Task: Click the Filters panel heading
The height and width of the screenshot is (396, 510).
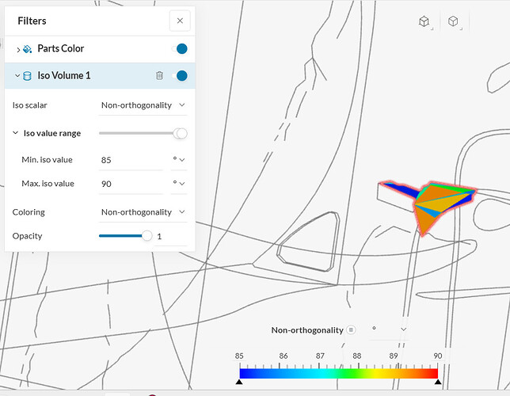Action: (32, 21)
